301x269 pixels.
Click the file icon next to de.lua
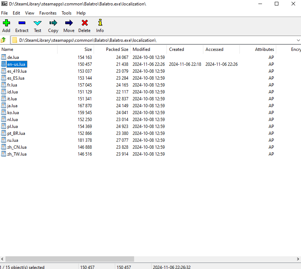click(x=3, y=57)
